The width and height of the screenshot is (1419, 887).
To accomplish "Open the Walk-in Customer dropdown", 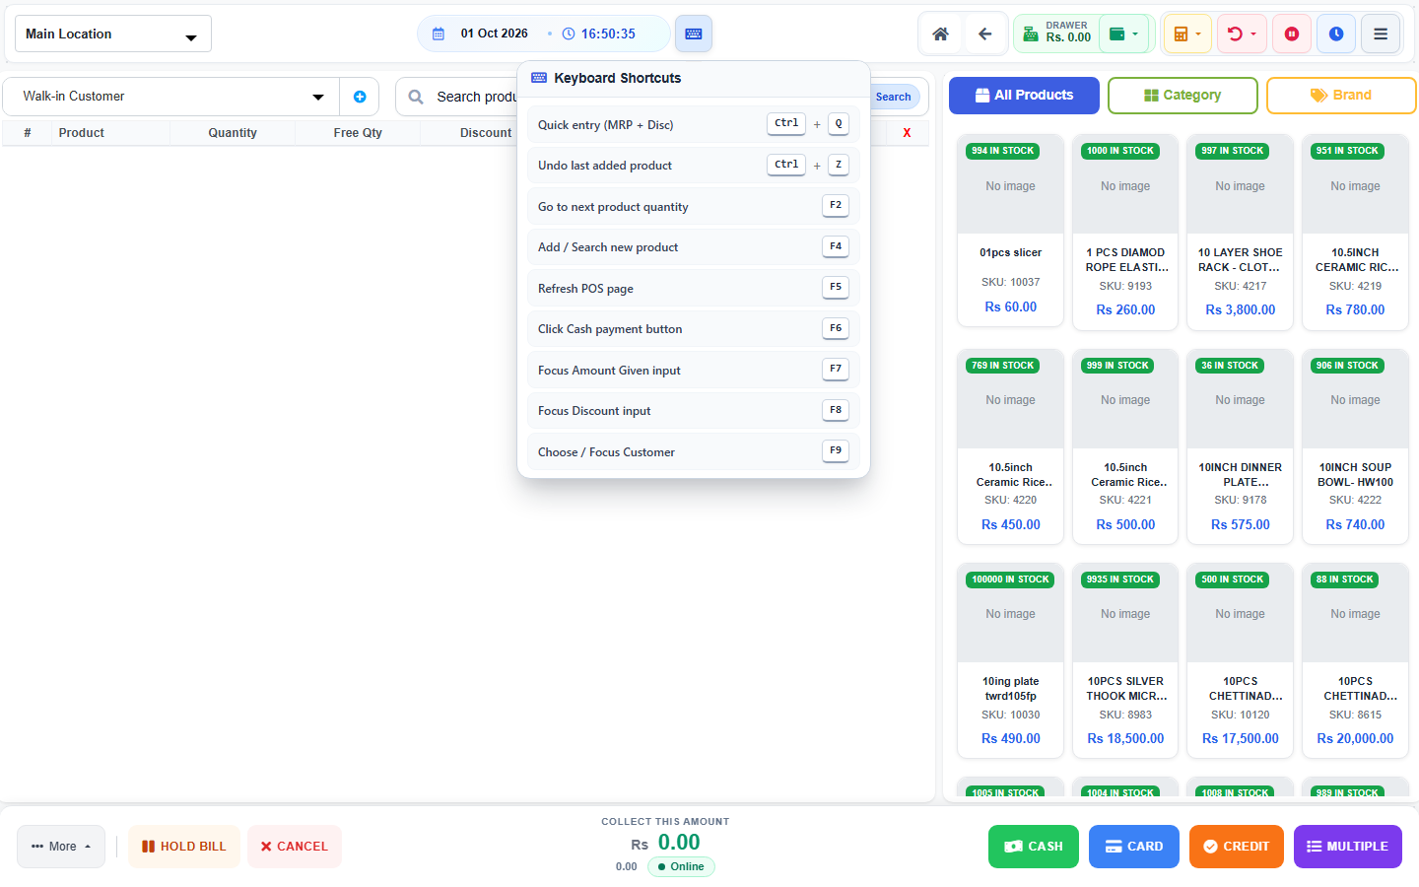I will [x=171, y=97].
